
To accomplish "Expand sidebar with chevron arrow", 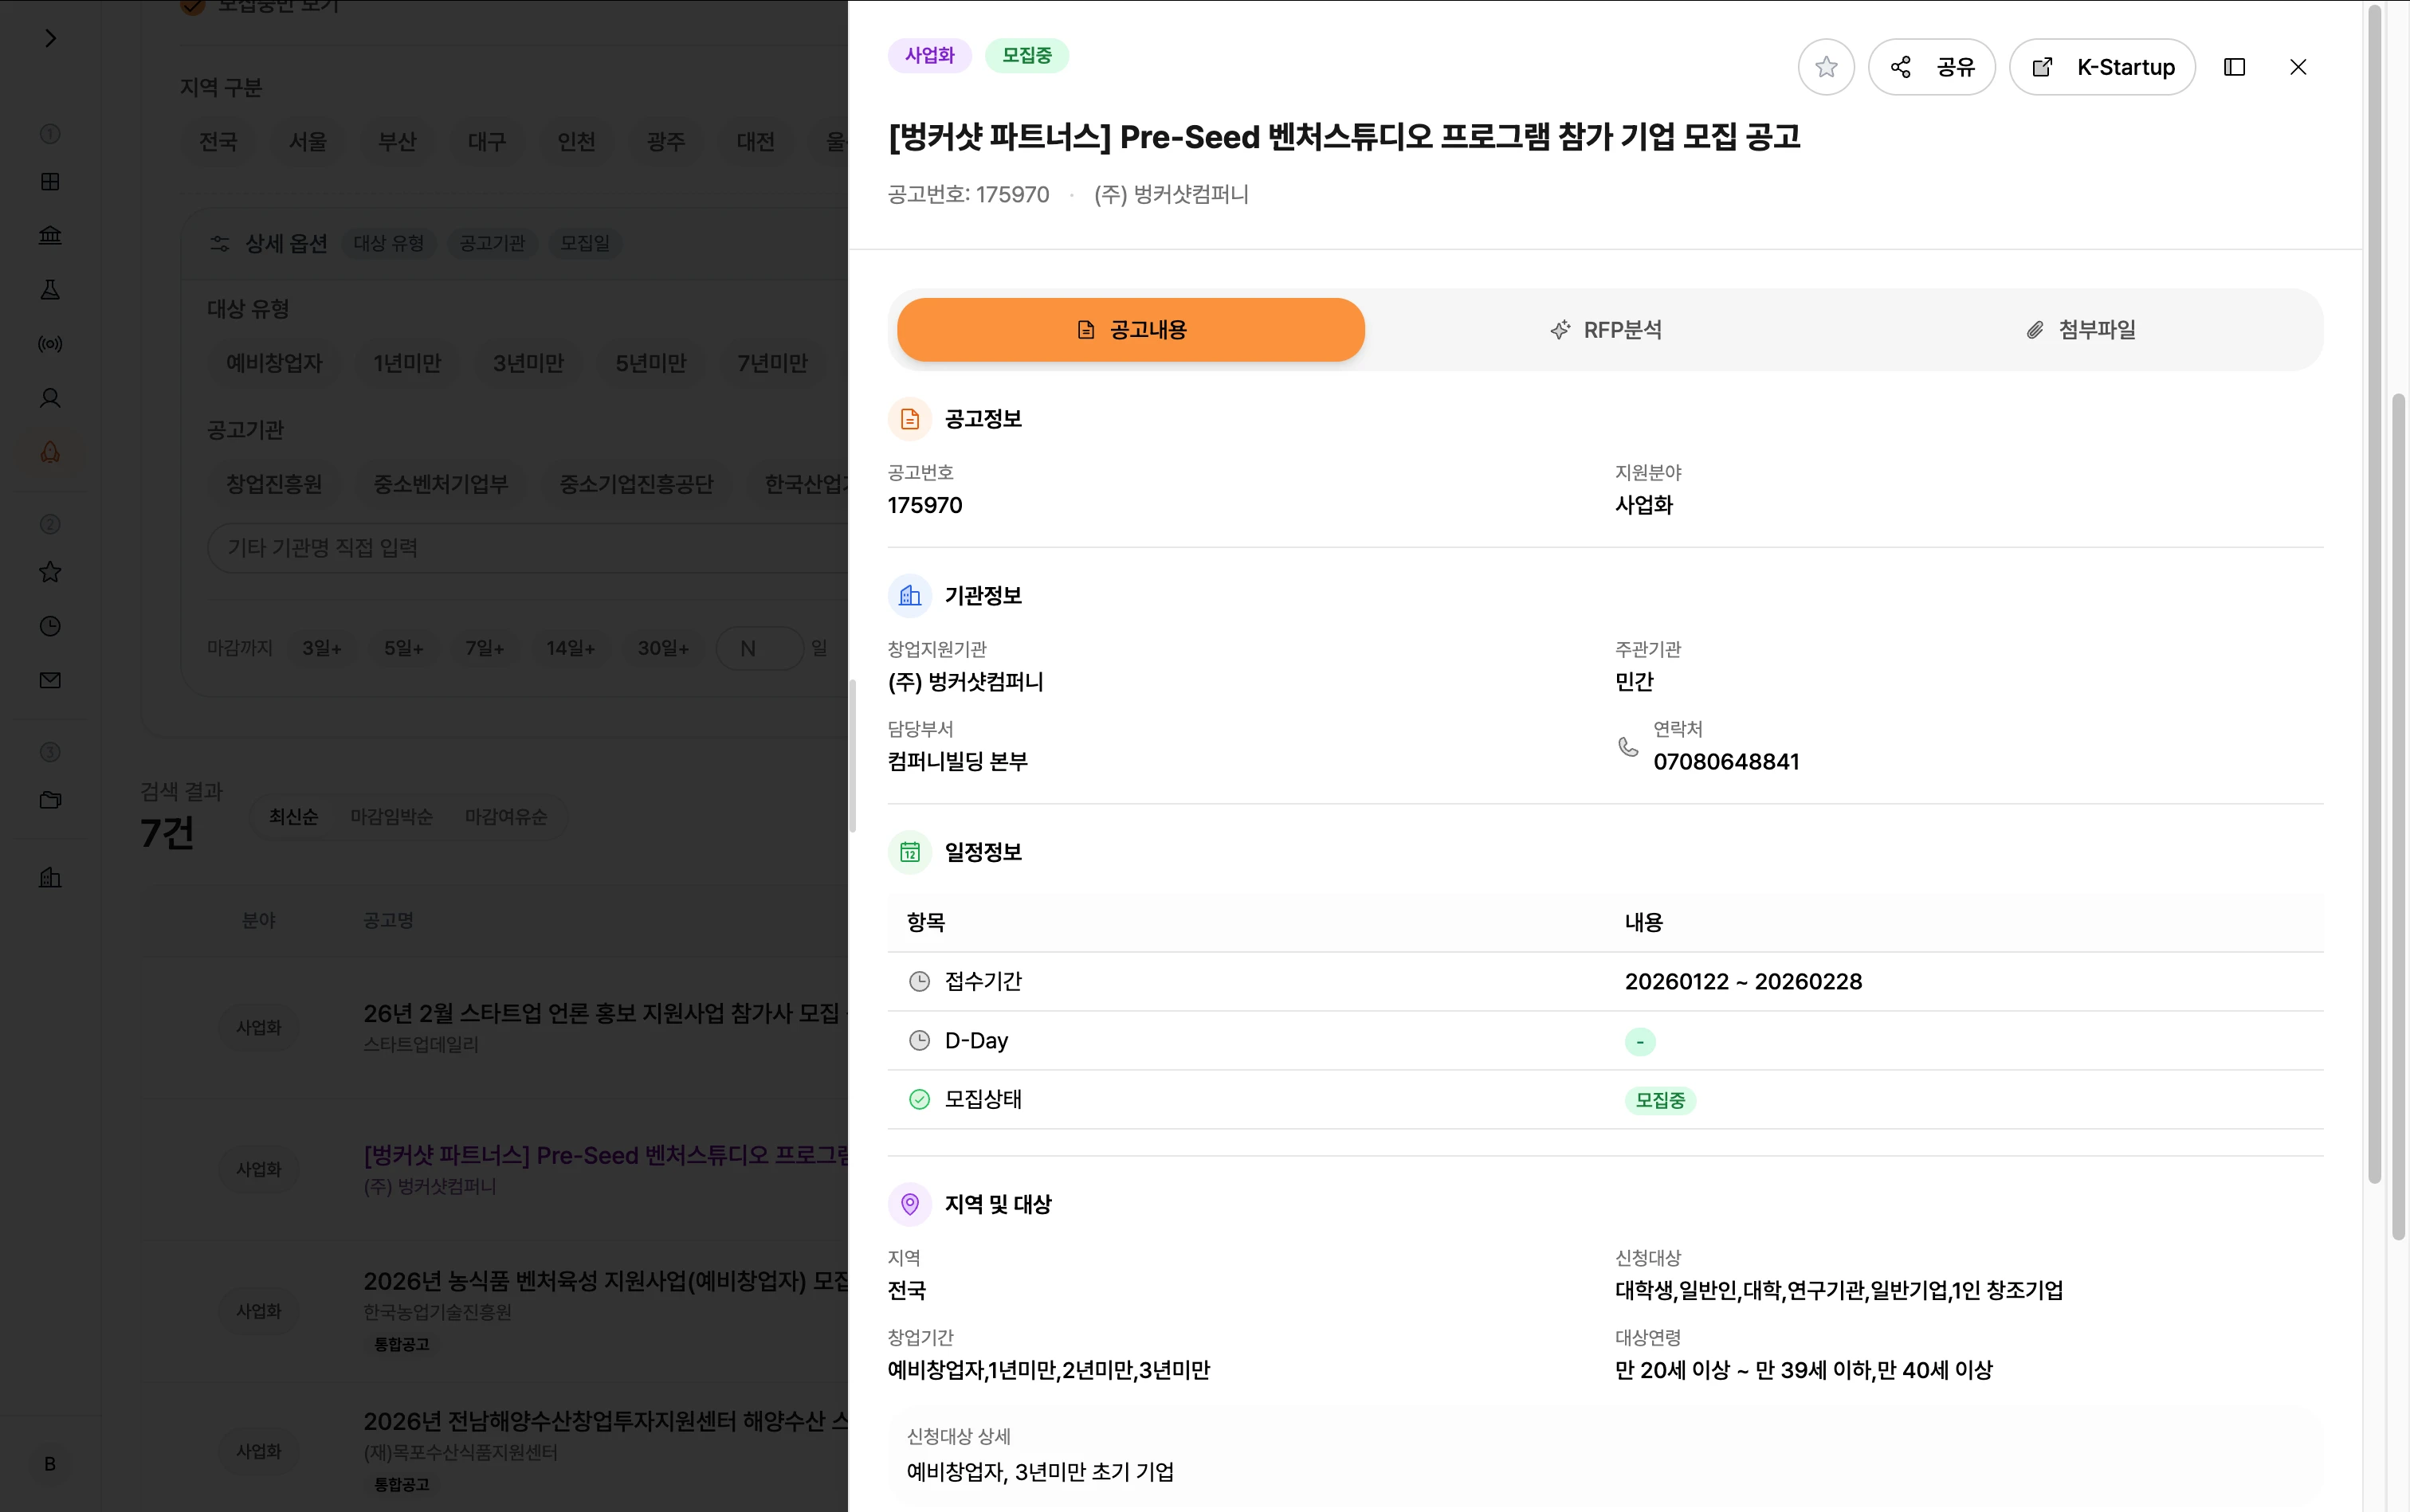I will click(50, 38).
